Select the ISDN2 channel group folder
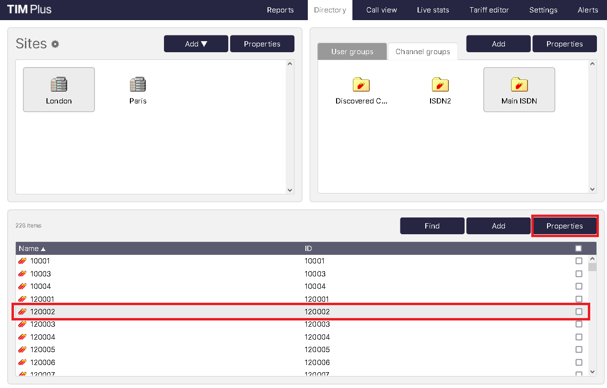607x388 pixels. (x=440, y=85)
